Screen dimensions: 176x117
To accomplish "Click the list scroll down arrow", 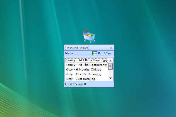I will tap(111, 78).
